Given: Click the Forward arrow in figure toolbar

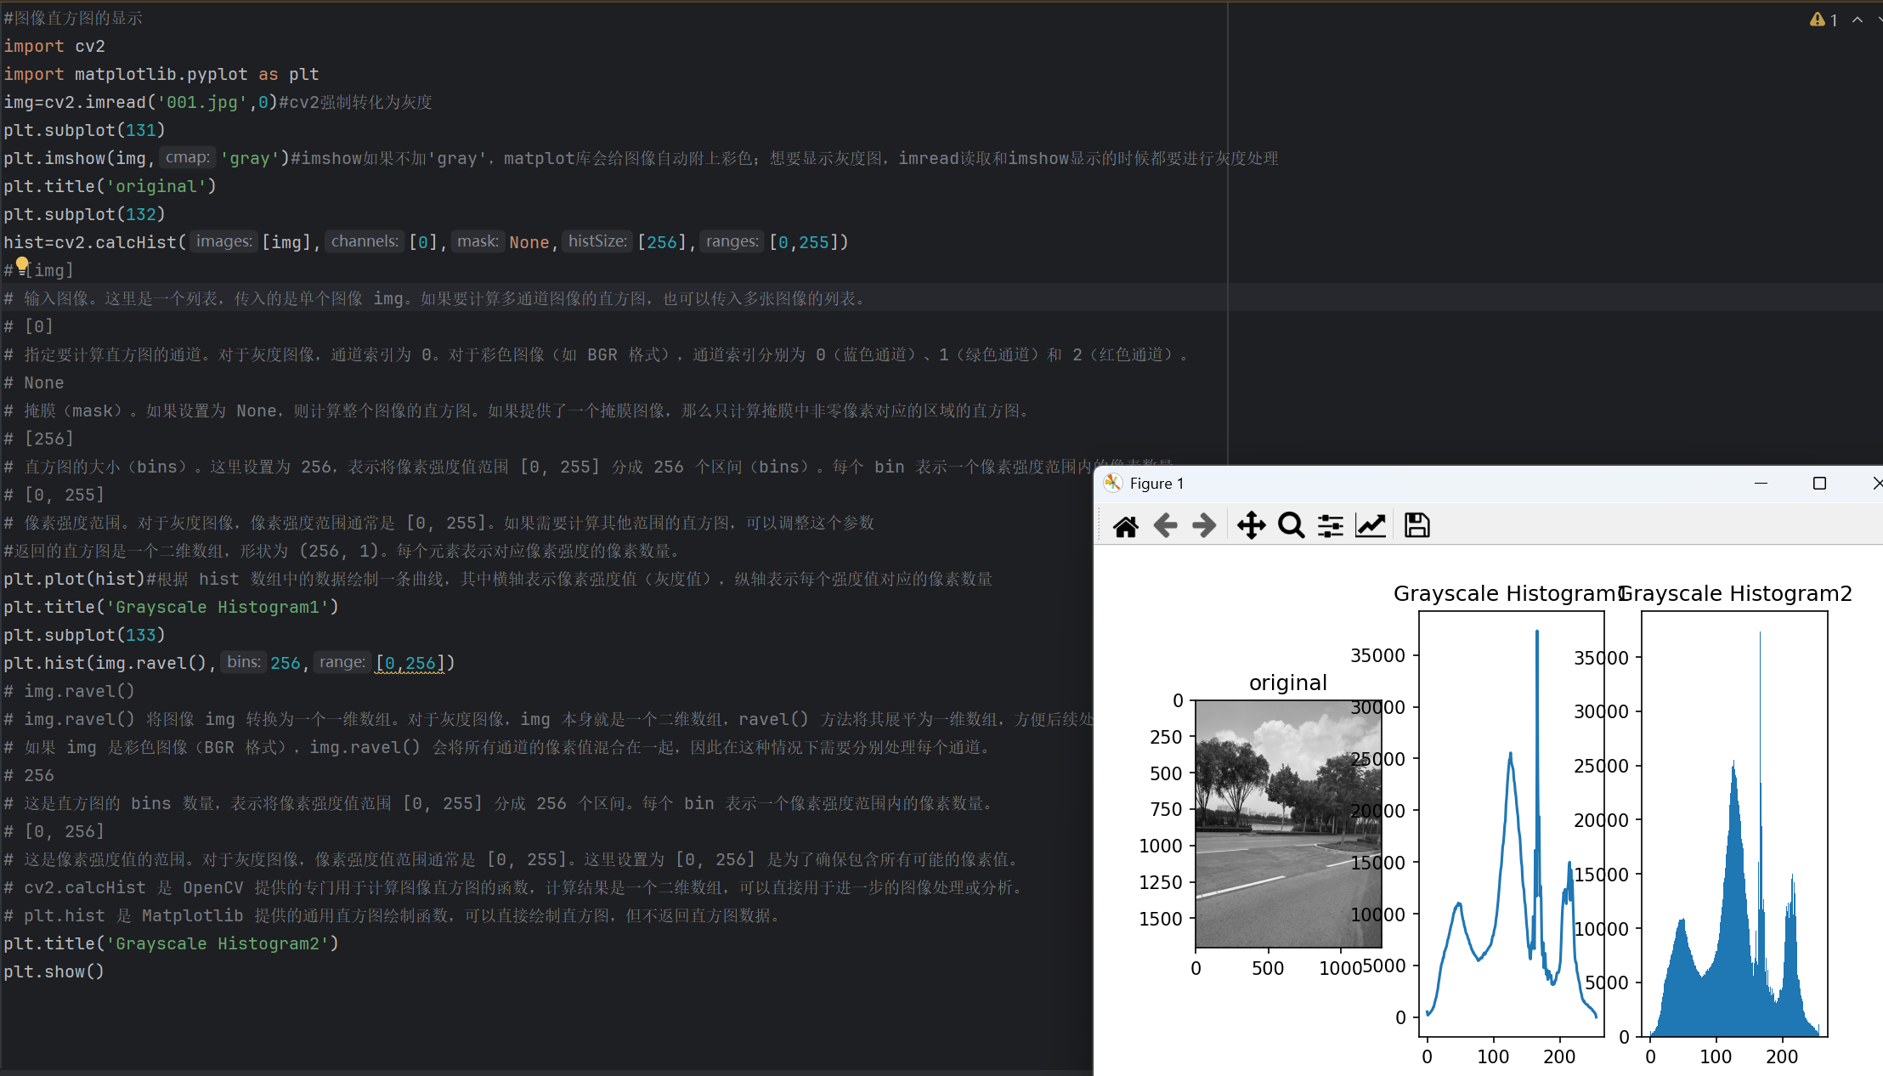Looking at the screenshot, I should tap(1204, 526).
